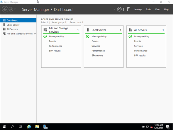Click the 'Server groups: 1' summary text
173x130 pixels.
pyautogui.click(x=59, y=22)
